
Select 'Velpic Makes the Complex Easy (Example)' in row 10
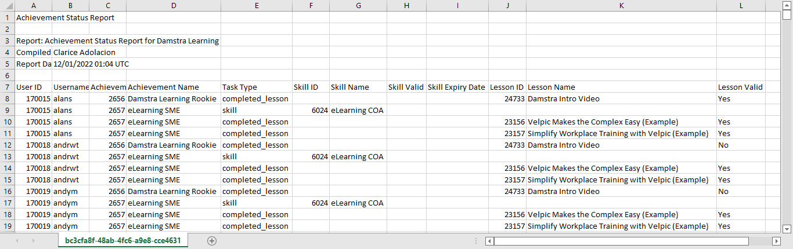pos(621,122)
